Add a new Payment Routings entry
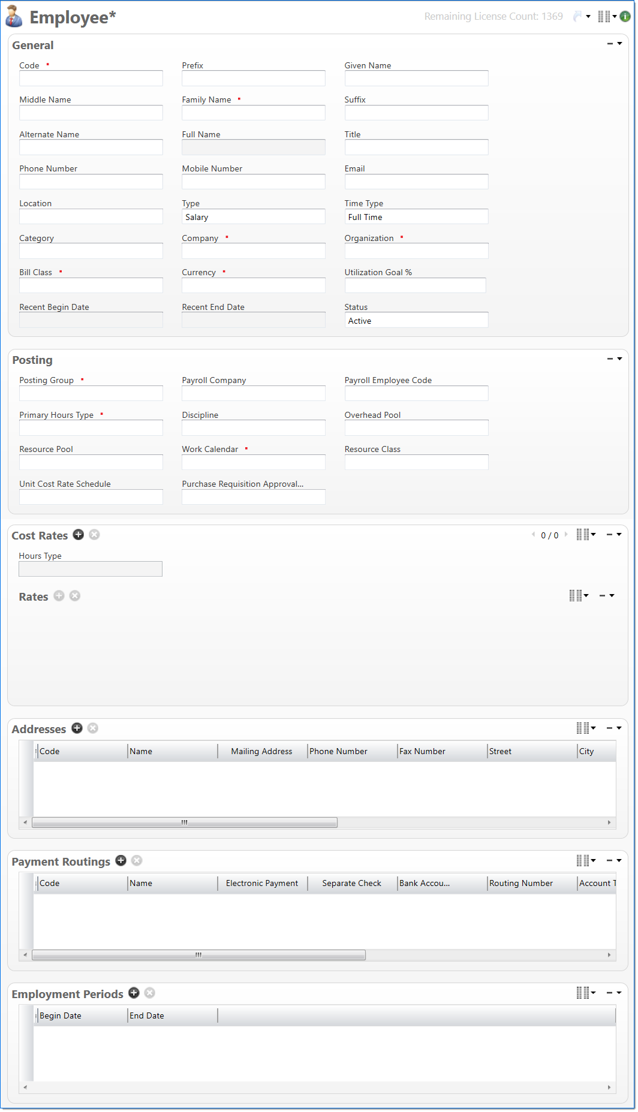 121,860
